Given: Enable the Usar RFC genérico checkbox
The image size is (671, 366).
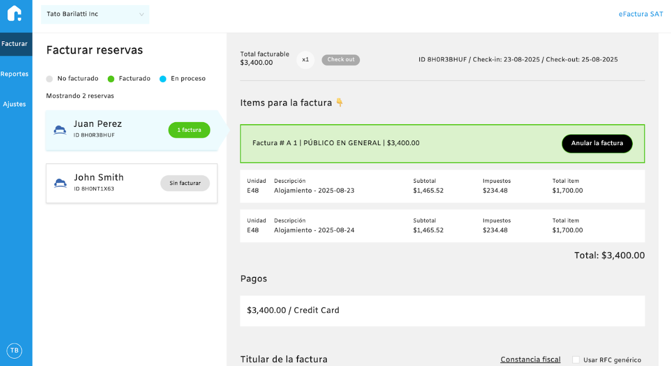Looking at the screenshot, I should (576, 360).
